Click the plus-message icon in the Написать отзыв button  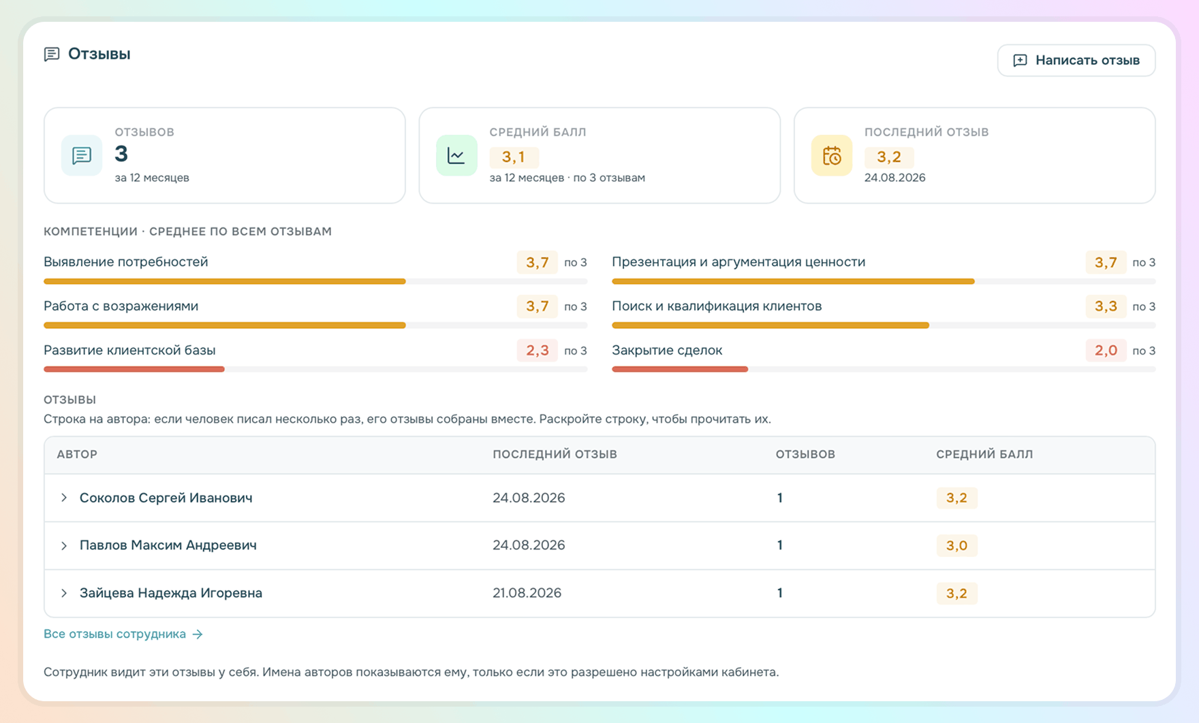click(1020, 61)
